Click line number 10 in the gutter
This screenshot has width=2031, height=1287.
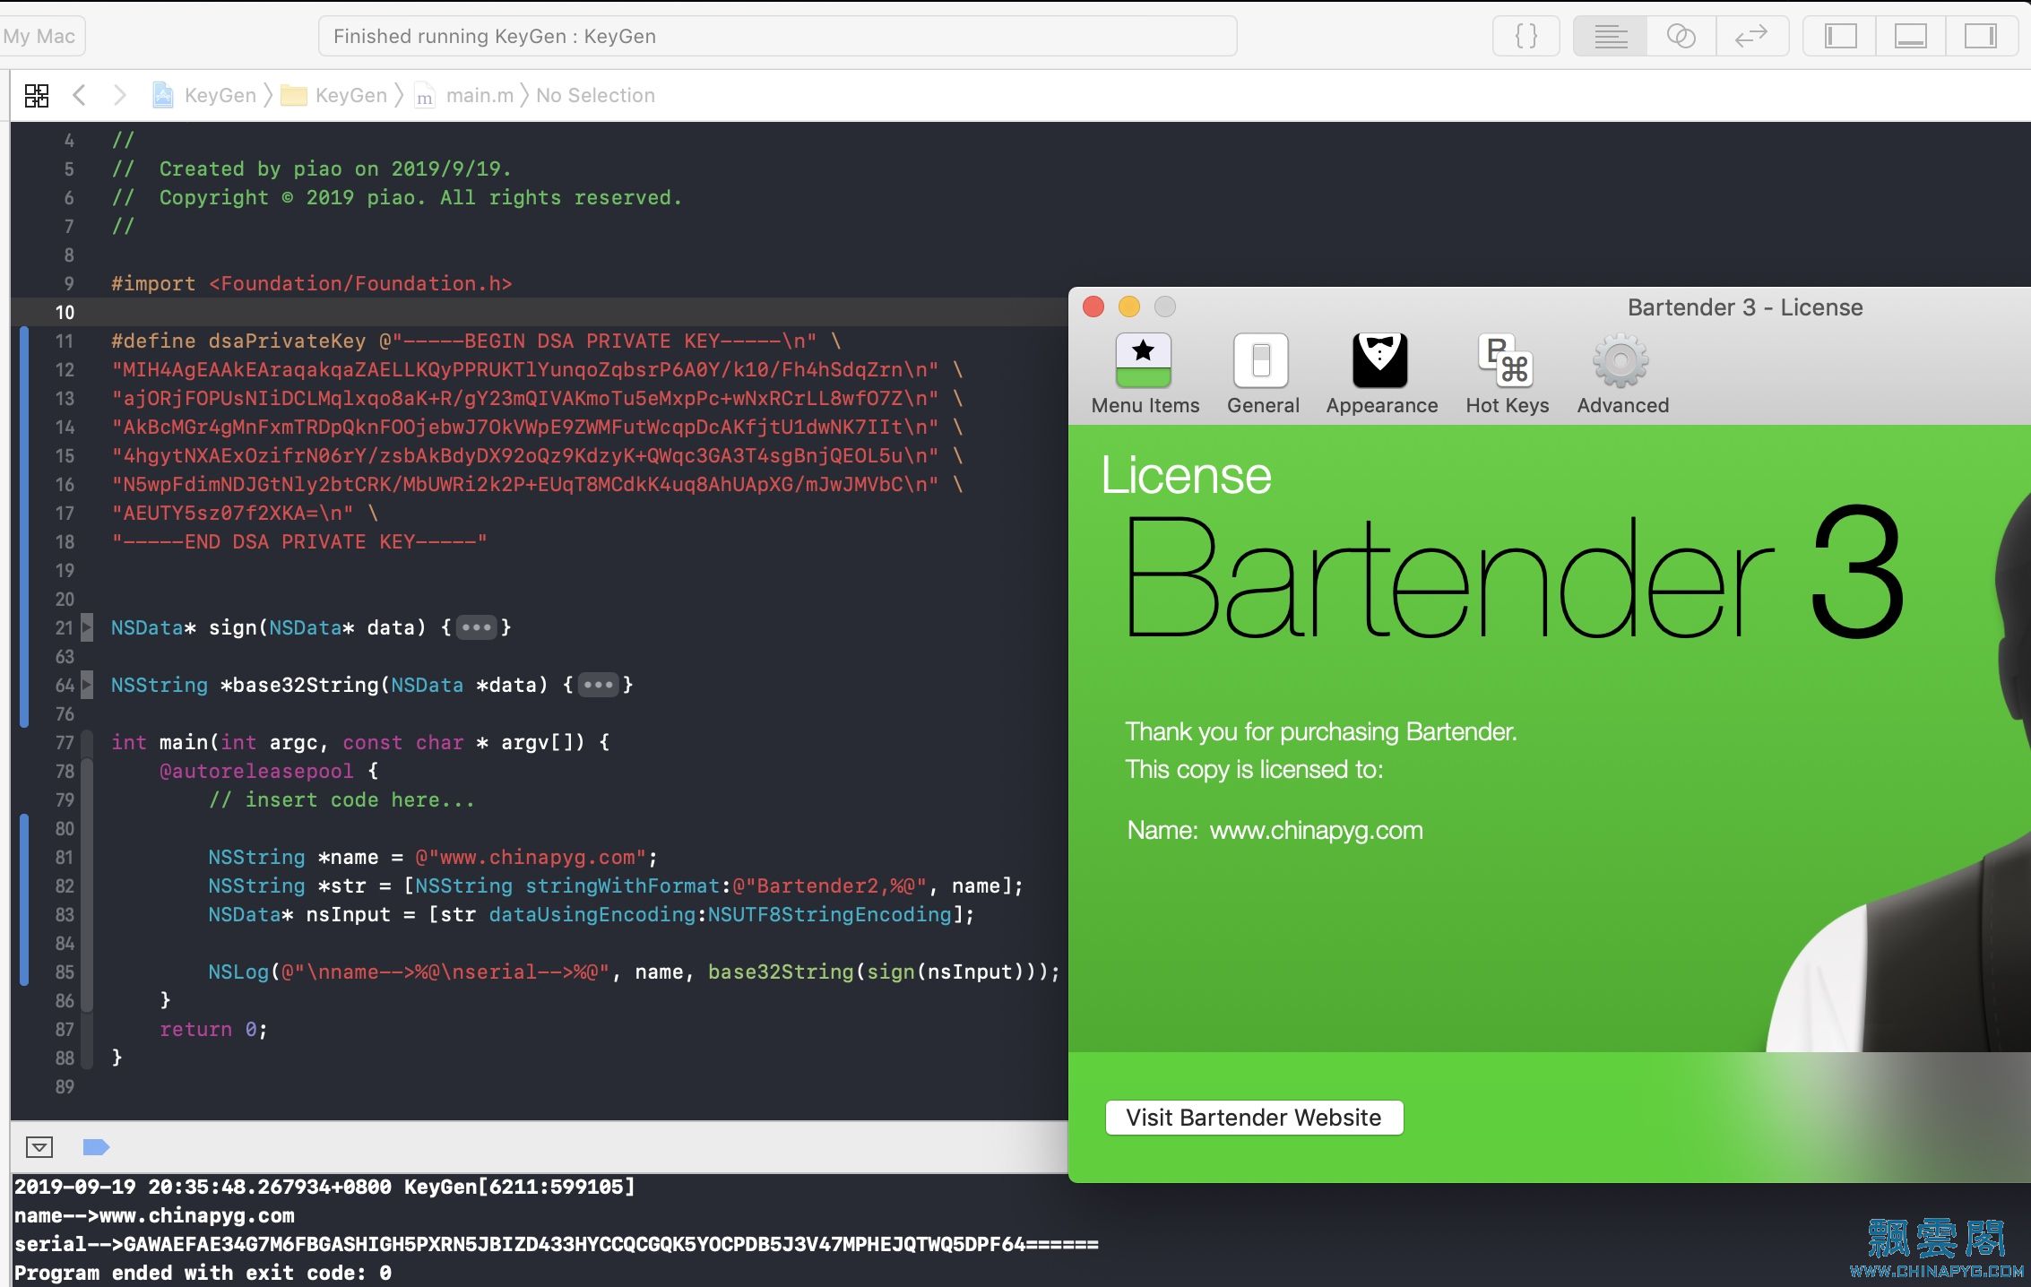coord(65,312)
